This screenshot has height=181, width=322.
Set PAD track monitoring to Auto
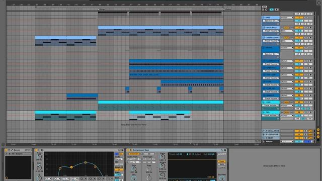coord(287,112)
